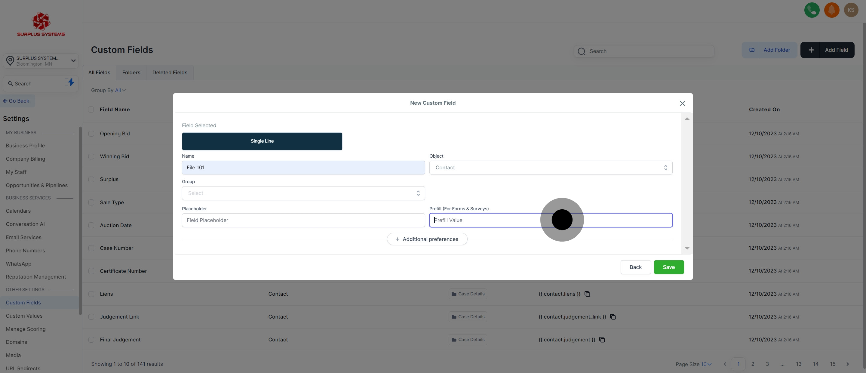Click the lightning bolt quick actions icon
This screenshot has width=866, height=373.
71,82
